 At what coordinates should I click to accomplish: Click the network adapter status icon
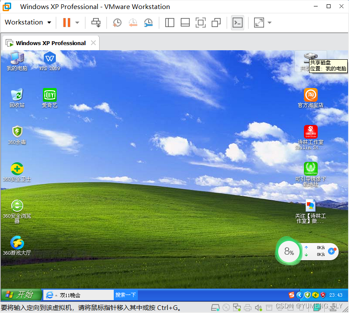(x=237, y=308)
